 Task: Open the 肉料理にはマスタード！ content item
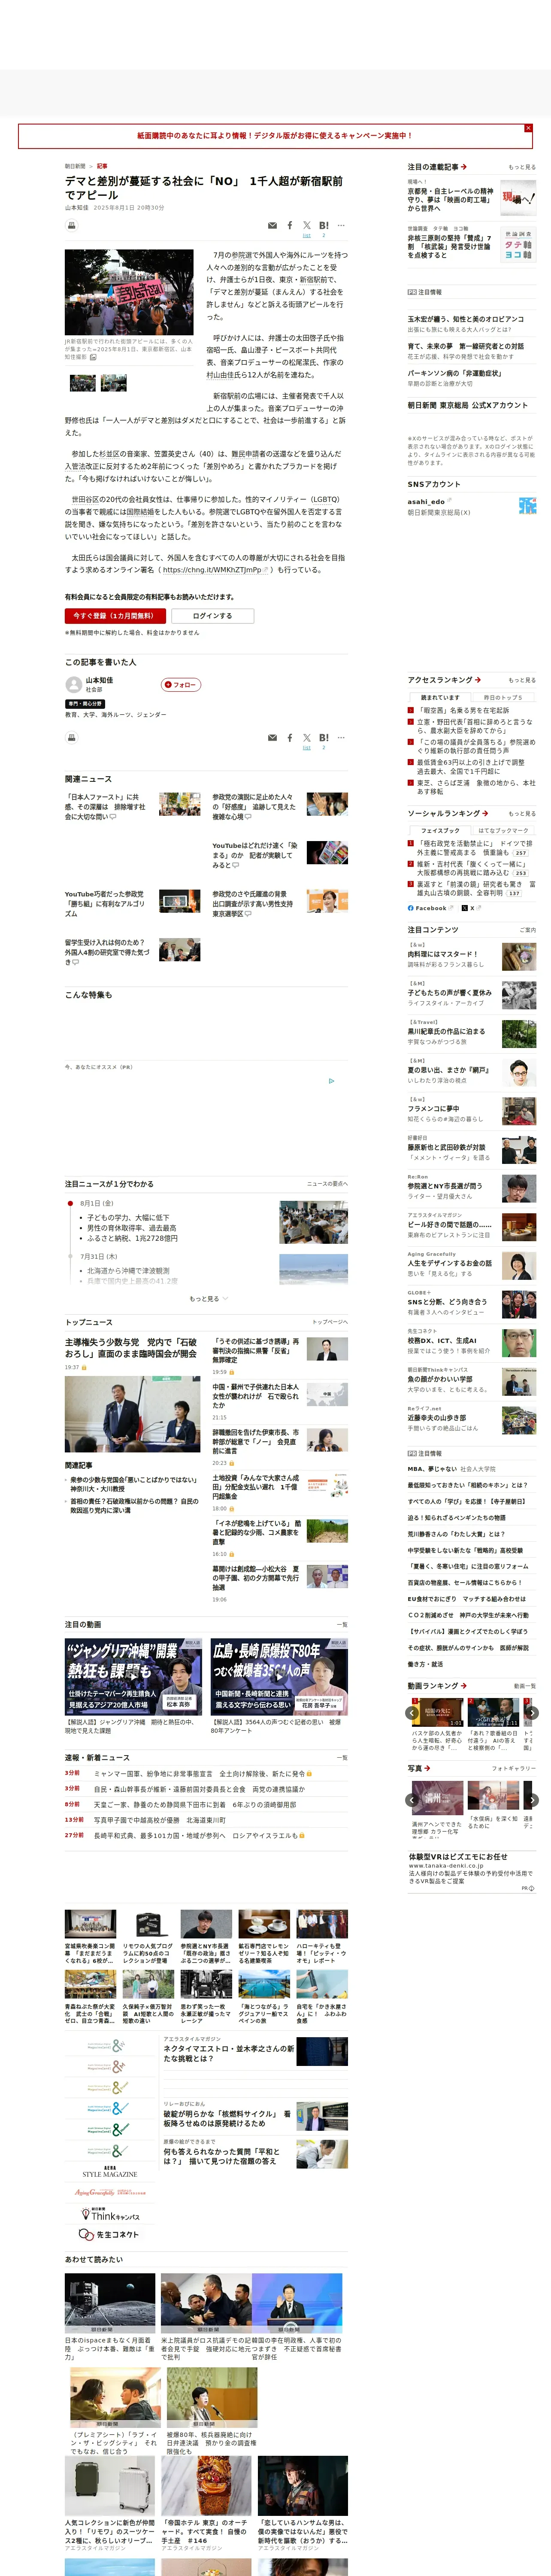pos(443,954)
